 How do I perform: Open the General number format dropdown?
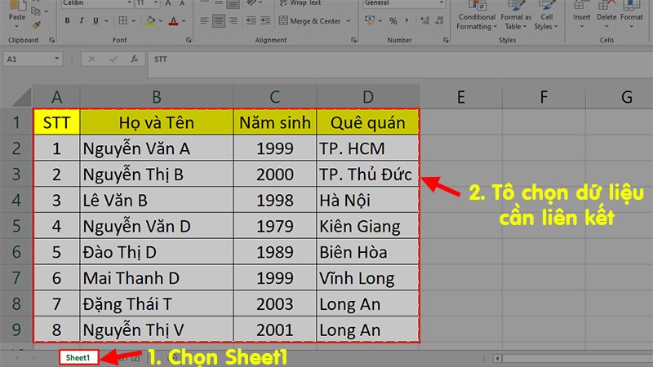pos(442,3)
